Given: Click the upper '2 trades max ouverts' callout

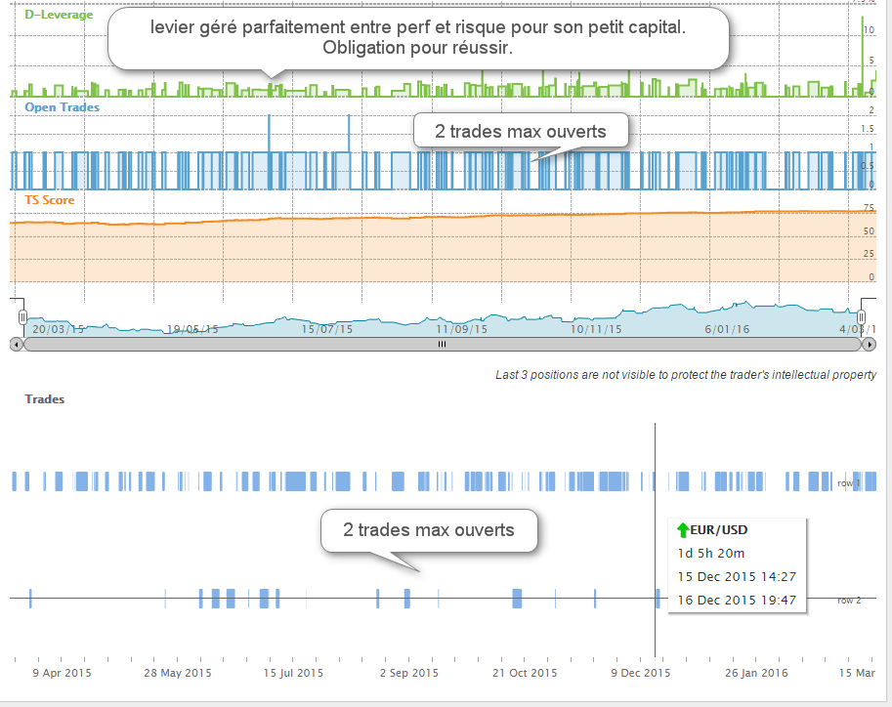Looking at the screenshot, I should pos(521,131).
